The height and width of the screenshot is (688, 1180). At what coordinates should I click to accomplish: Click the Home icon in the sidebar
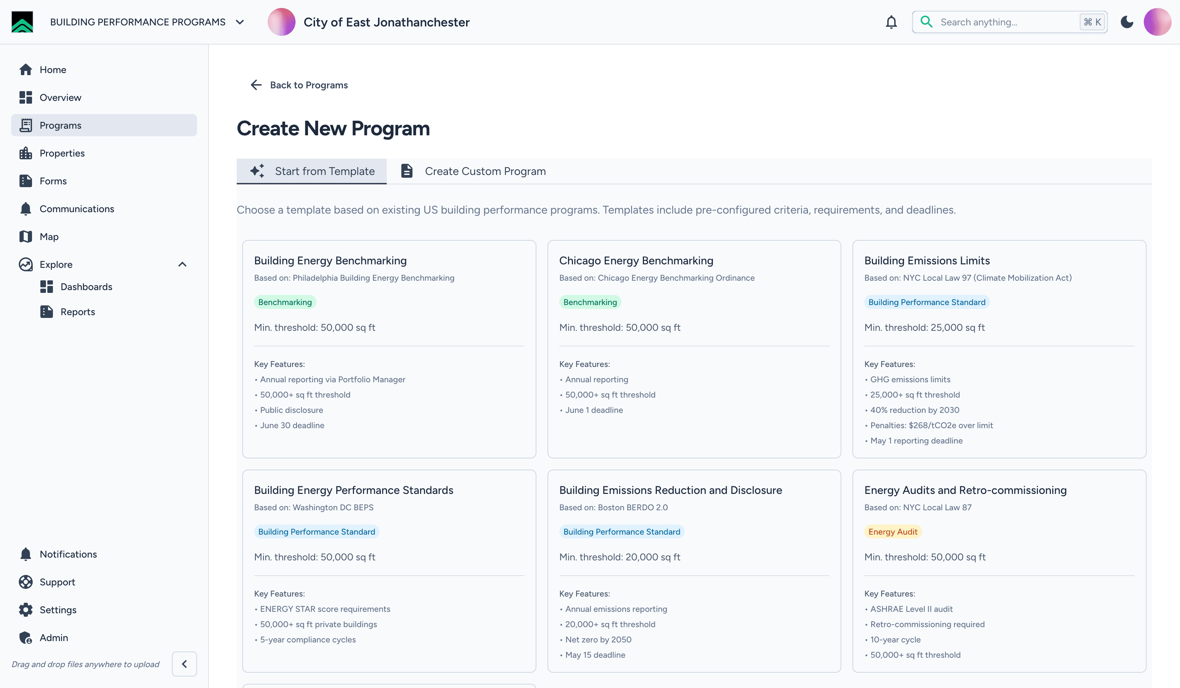click(x=26, y=70)
